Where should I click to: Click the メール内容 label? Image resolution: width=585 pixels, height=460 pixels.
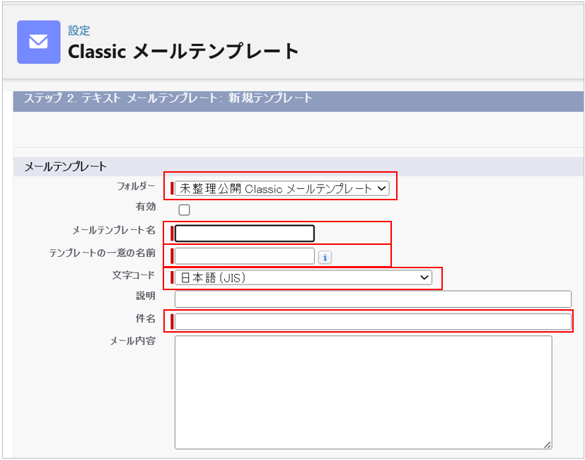[132, 341]
